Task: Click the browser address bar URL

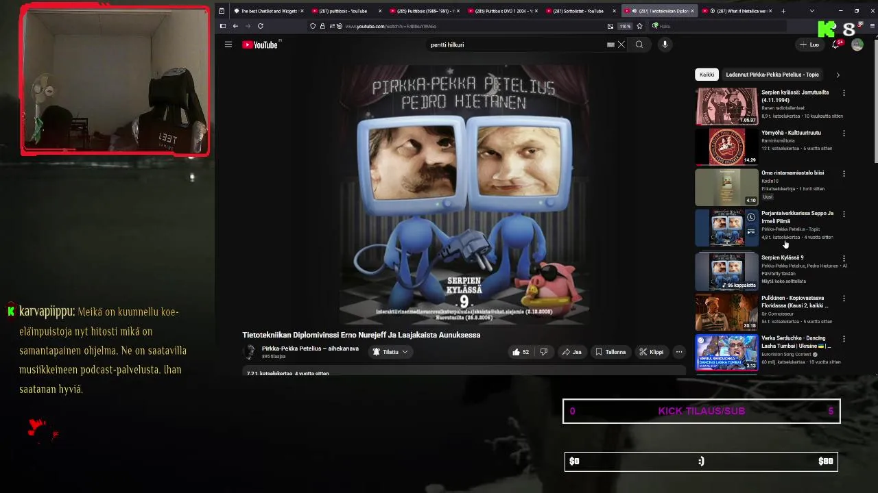Action: tap(391, 26)
